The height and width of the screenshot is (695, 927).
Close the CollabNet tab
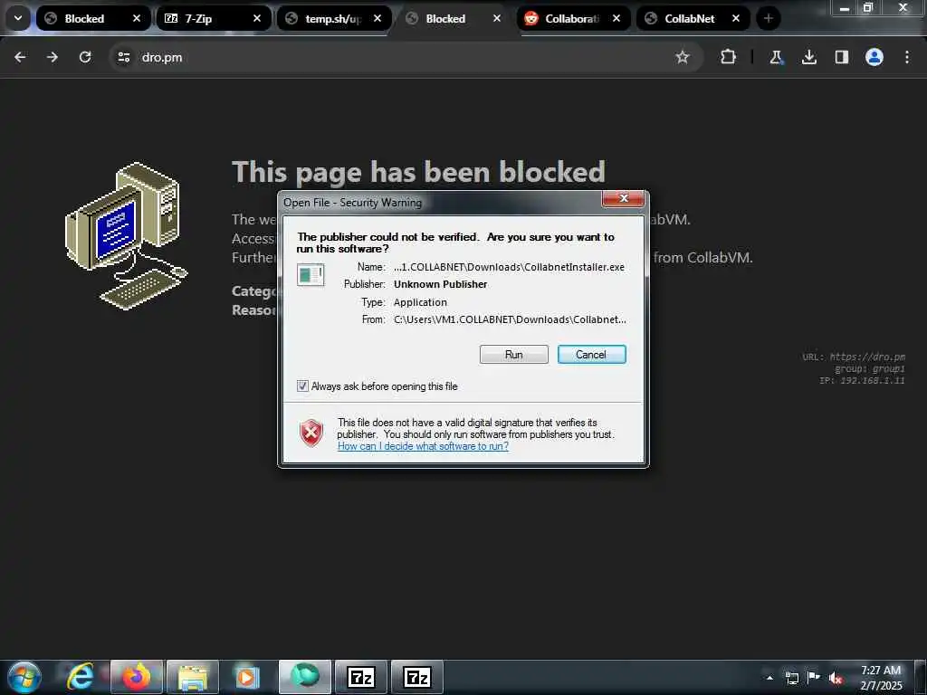point(736,19)
